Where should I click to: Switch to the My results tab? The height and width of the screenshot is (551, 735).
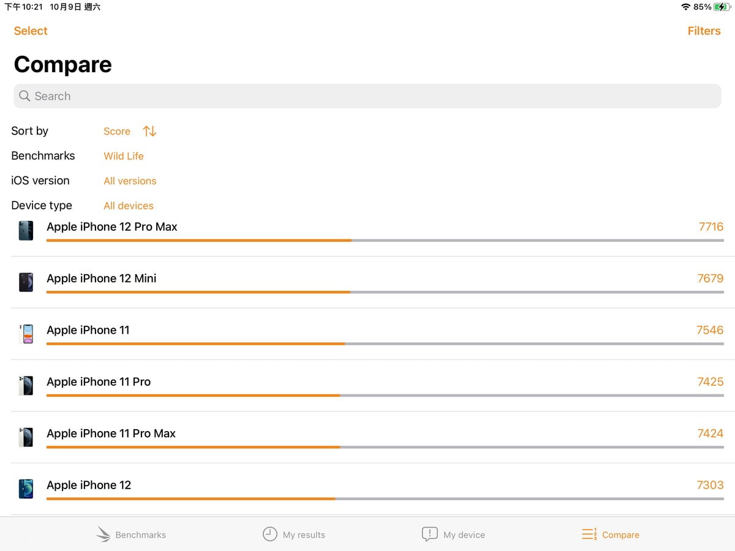point(294,534)
